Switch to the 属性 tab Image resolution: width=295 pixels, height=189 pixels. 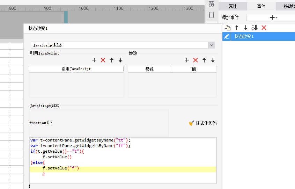point(233,6)
